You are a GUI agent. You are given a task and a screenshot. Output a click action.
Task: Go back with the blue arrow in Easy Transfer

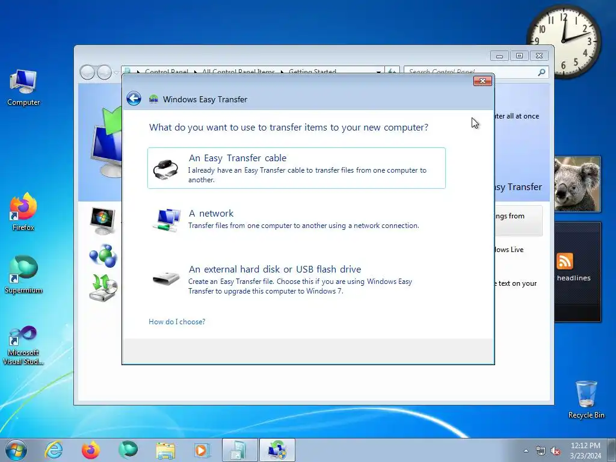134,98
